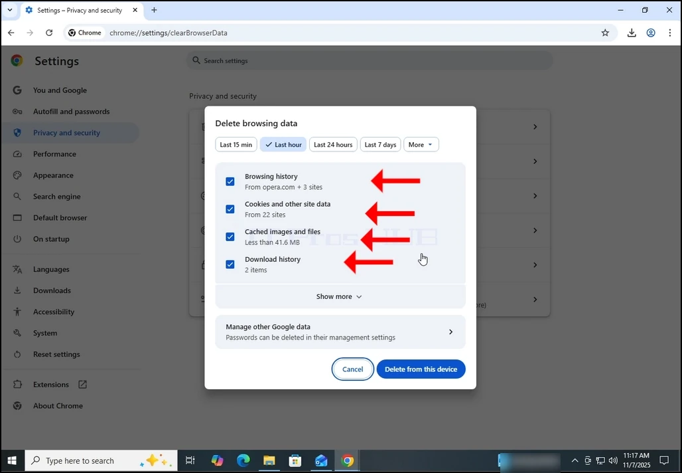
Task: Click the Cancel button
Action: 352,369
